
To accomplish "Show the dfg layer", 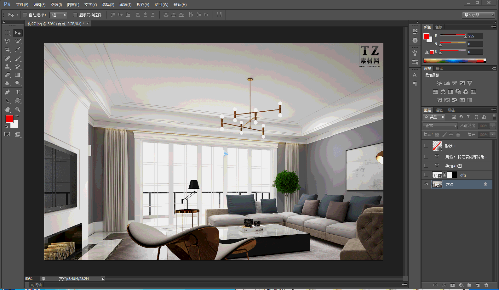I will [x=426, y=175].
